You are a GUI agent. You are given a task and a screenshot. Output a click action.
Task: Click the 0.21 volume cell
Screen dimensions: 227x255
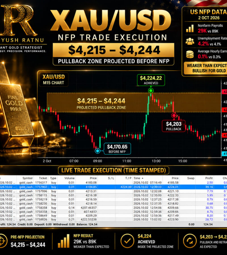pyautogui.click(x=72, y=219)
